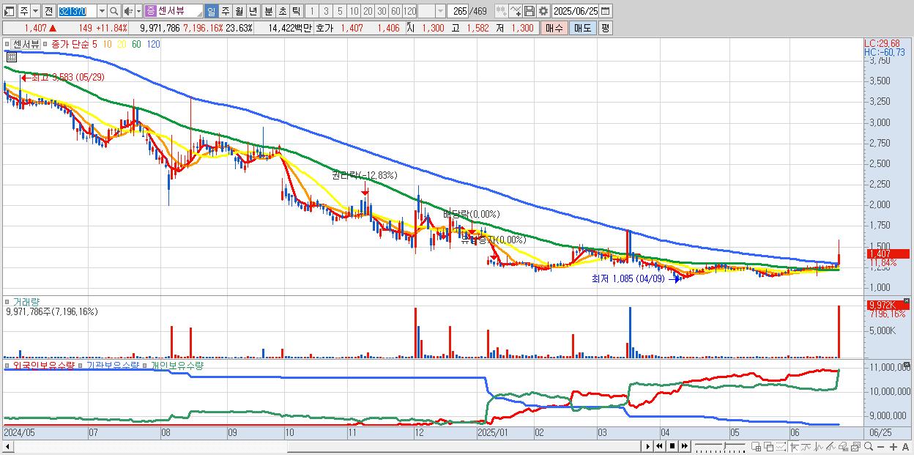The image size is (914, 455).
Task: Select the 월 monthly period toggle
Action: point(239,11)
